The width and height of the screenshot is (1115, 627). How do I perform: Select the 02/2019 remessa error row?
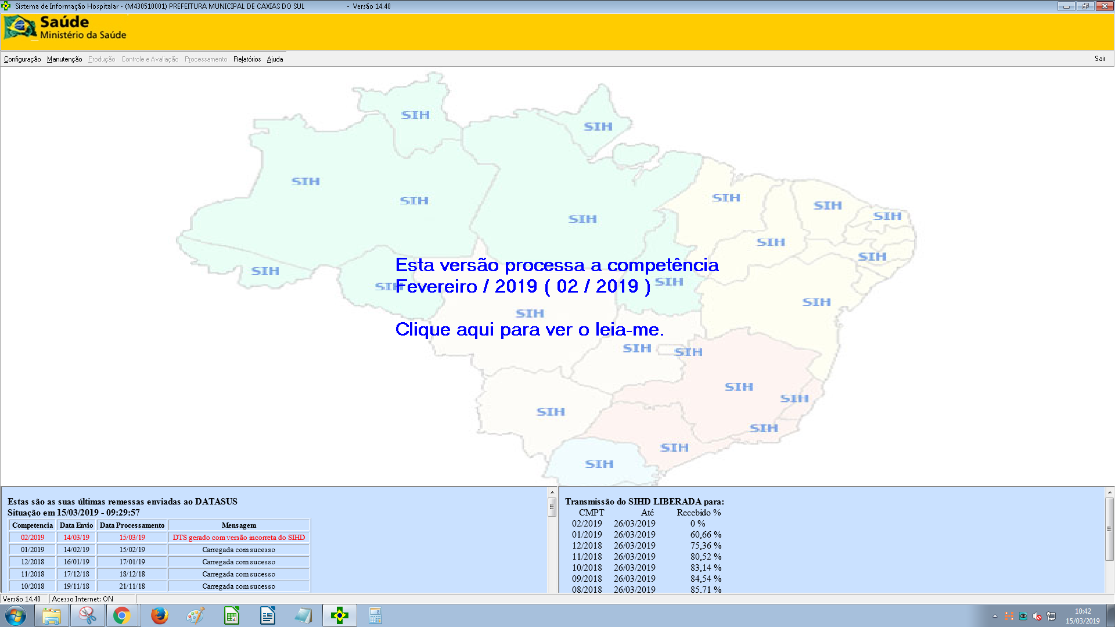pyautogui.click(x=160, y=537)
